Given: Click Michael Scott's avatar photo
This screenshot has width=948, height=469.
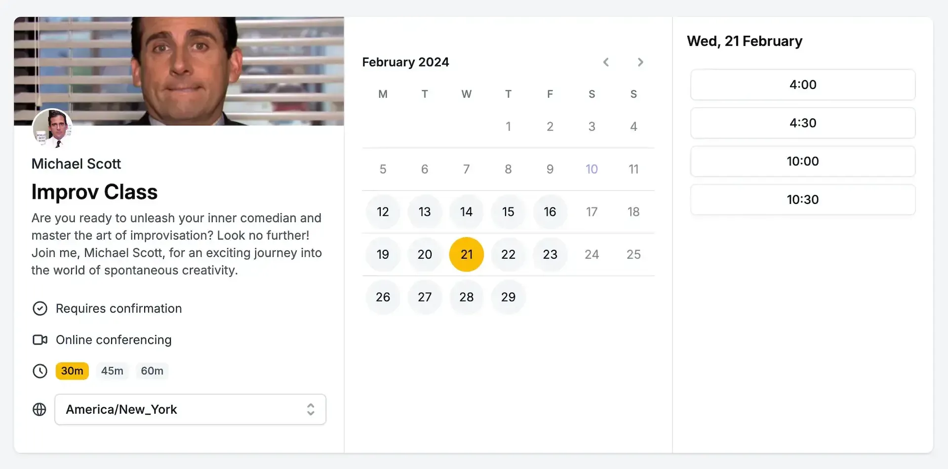Looking at the screenshot, I should coord(52,128).
